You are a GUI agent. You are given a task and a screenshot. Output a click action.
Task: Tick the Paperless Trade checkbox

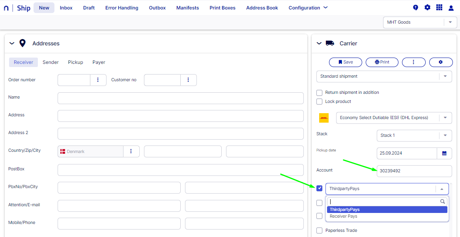click(320, 231)
